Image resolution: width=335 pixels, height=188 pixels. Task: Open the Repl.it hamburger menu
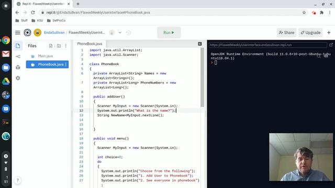(x=18, y=32)
